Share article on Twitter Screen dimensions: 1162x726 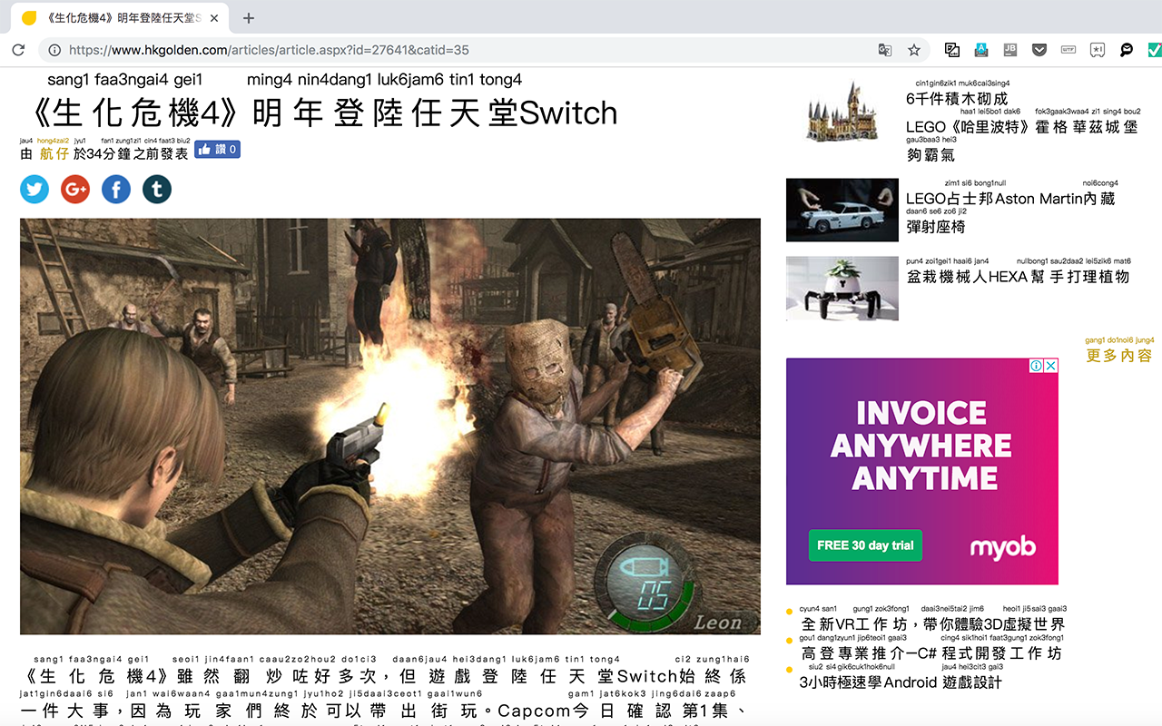coord(34,189)
